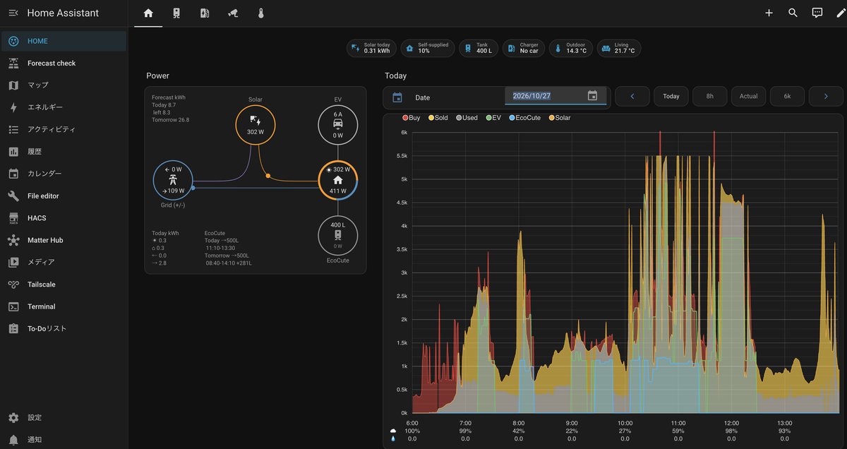Click the Tank 400 L chip
The width and height of the screenshot is (847, 449).
478,48
